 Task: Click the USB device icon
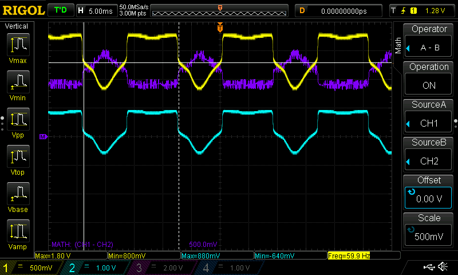coord(429,267)
